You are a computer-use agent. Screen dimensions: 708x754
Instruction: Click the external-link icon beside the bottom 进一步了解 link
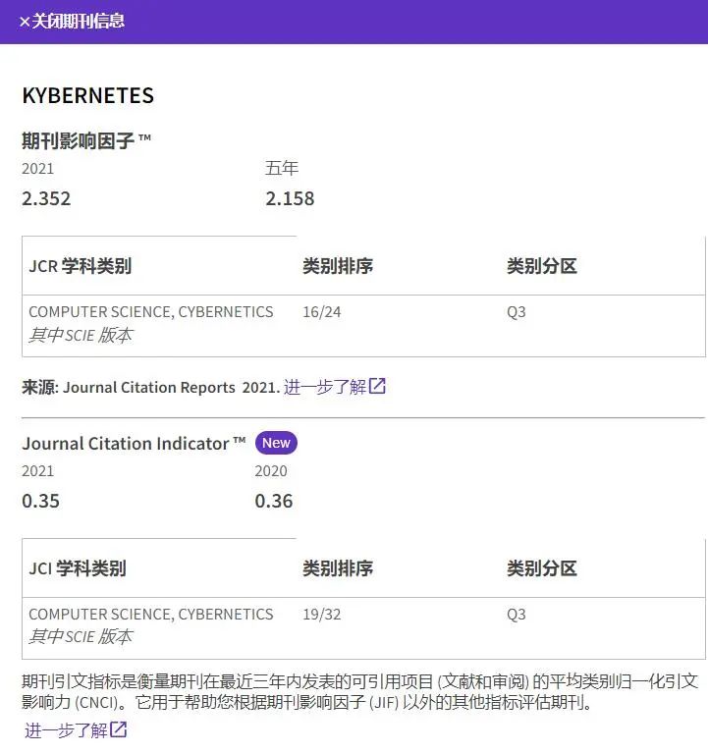coord(119,729)
